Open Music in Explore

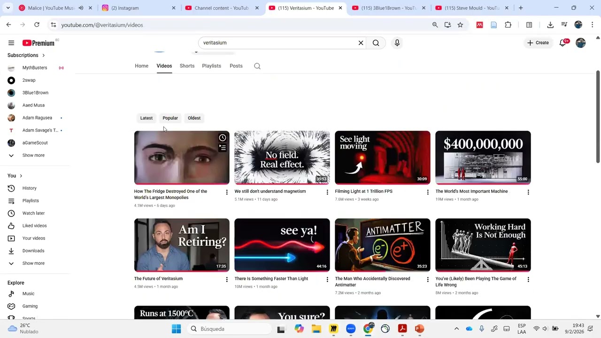point(28,294)
